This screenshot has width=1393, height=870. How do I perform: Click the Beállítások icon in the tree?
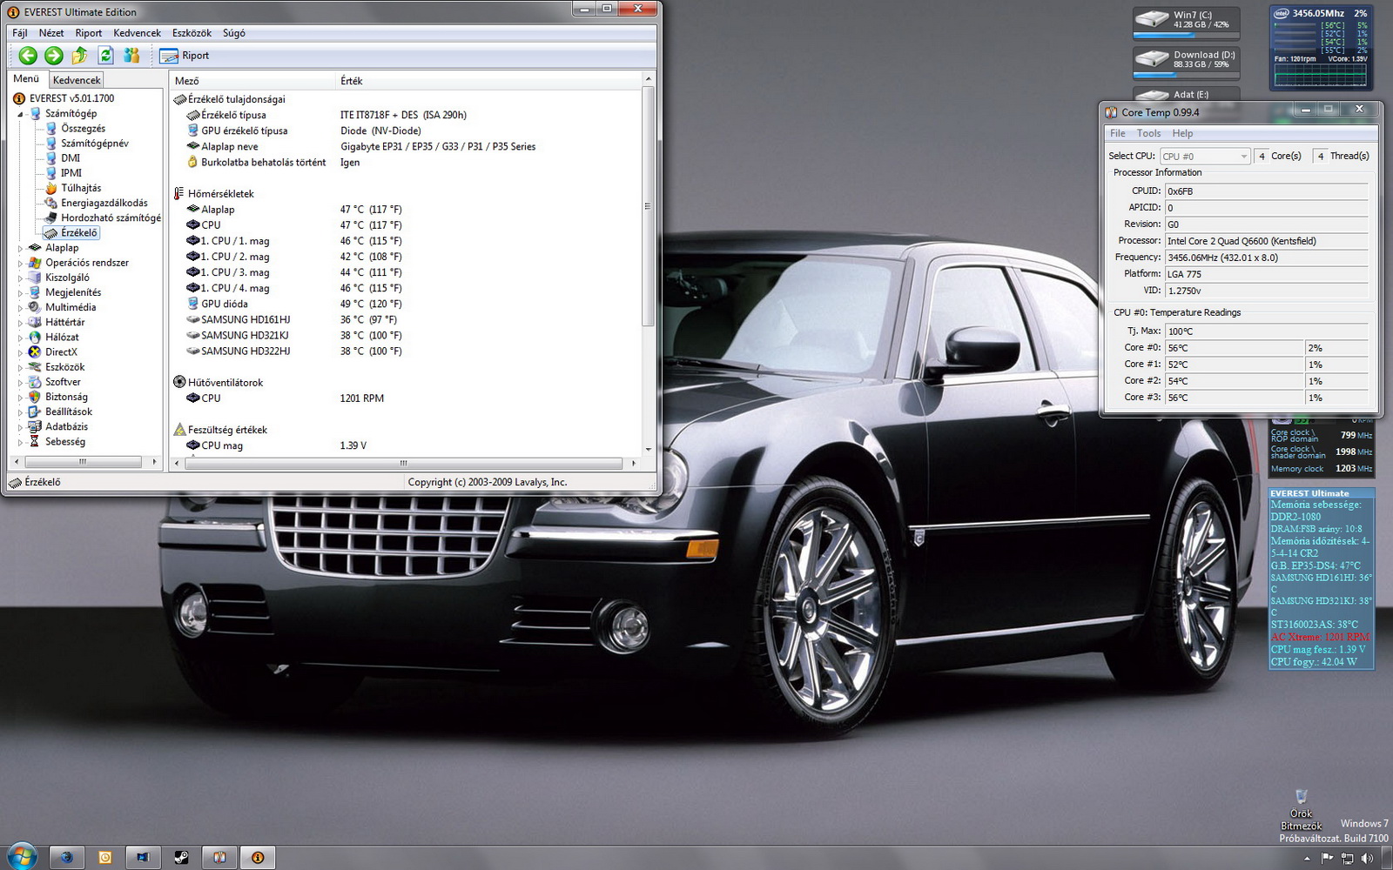35,412
